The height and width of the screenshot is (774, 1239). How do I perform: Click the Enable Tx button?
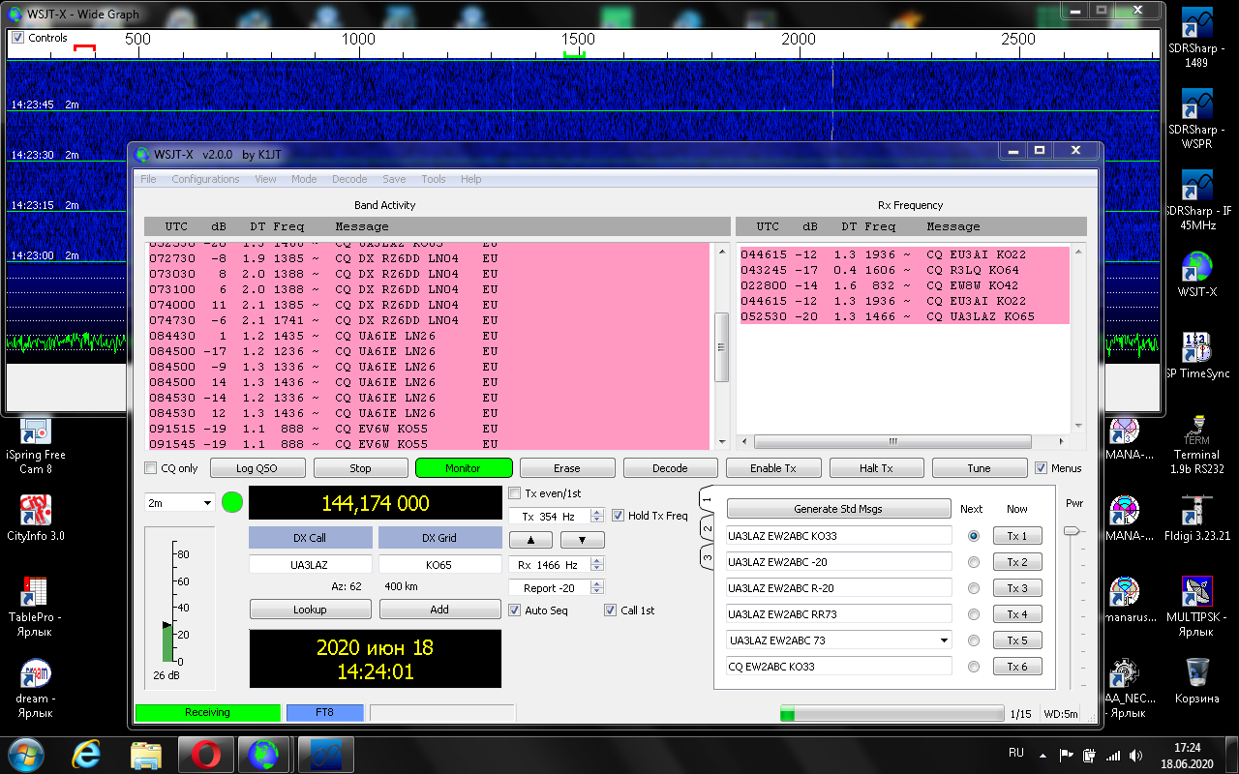tap(772, 468)
